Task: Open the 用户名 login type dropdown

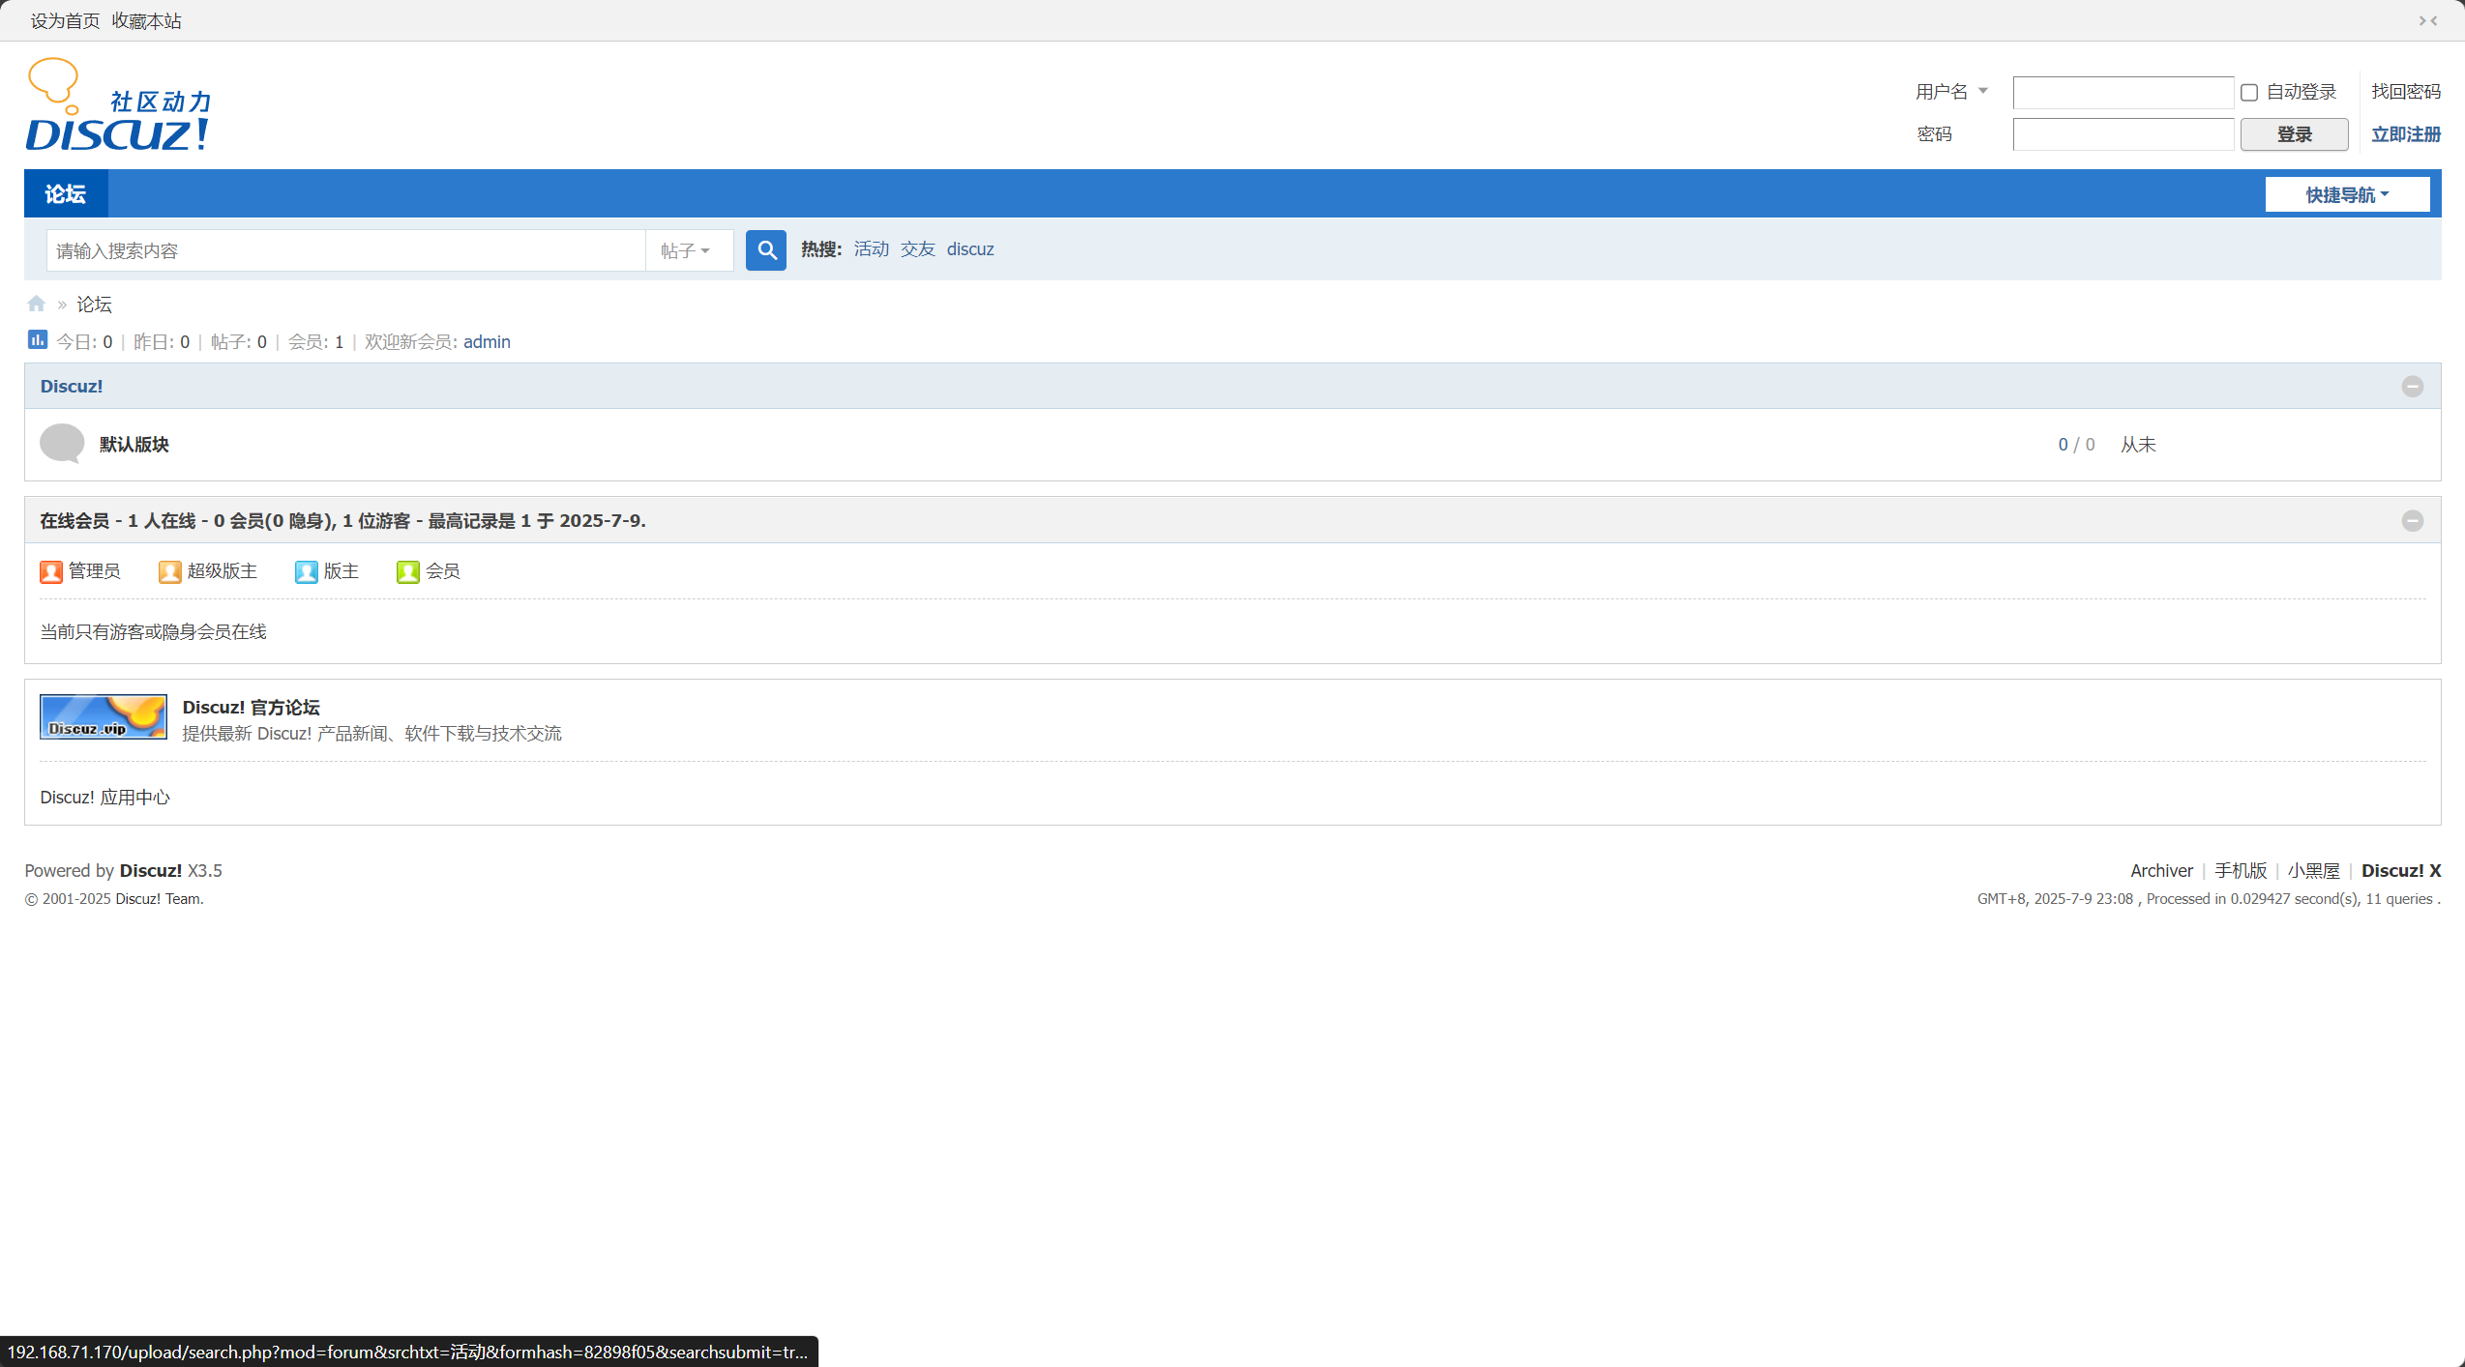Action: point(1952,92)
